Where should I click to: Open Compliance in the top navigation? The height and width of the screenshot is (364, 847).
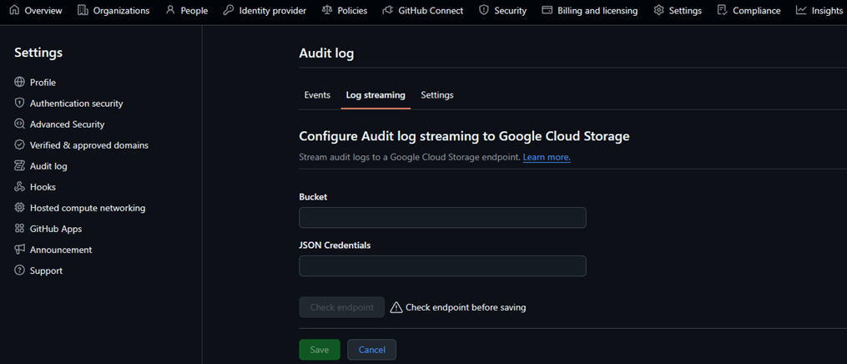749,10
